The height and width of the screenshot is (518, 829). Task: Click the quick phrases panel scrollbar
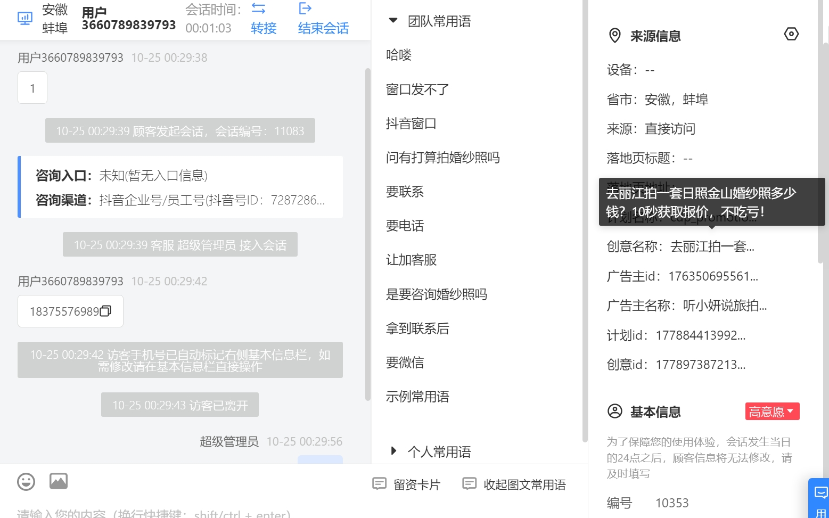tap(585, 221)
